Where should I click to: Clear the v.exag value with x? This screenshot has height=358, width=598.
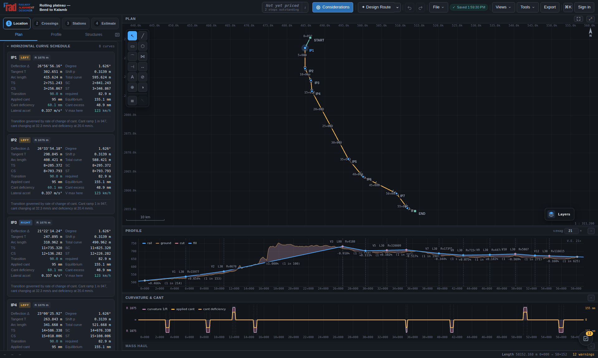581,231
